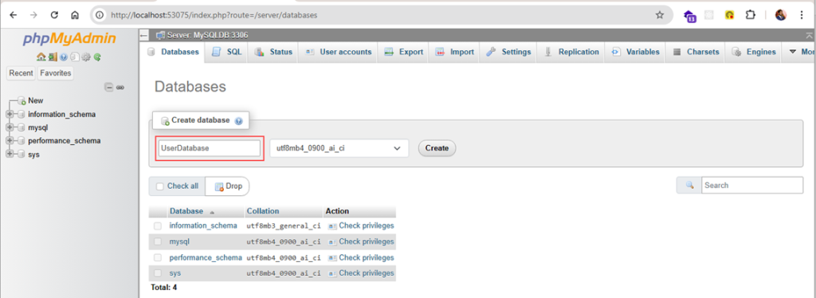816x298 pixels.
Task: Click the Favorites button
Action: click(56, 73)
